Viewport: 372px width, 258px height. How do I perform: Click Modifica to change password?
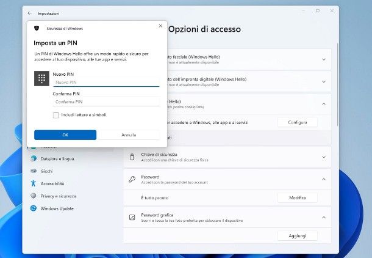298,197
